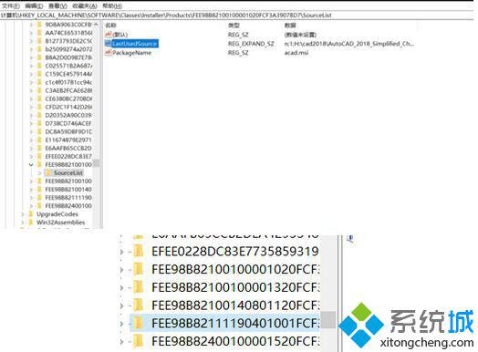Expand enlarged inset key FEE98B82111190401001FCF

pos(121,324)
